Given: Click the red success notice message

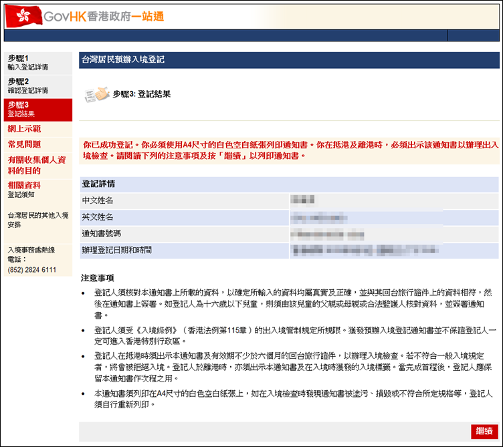Looking at the screenshot, I should [290, 150].
